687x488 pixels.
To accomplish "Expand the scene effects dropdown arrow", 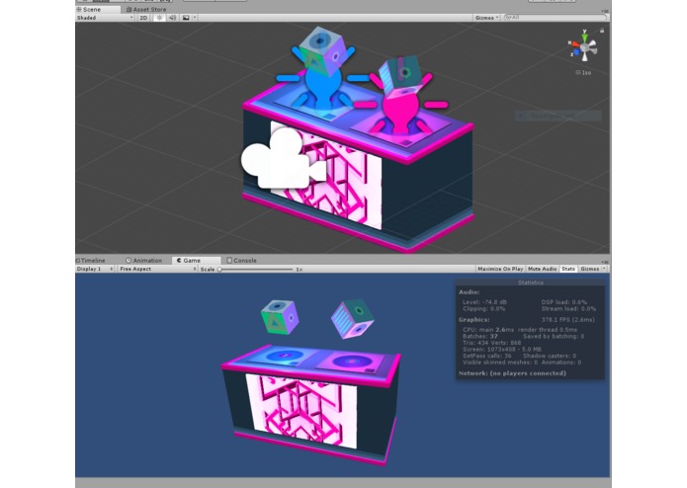I will [195, 18].
